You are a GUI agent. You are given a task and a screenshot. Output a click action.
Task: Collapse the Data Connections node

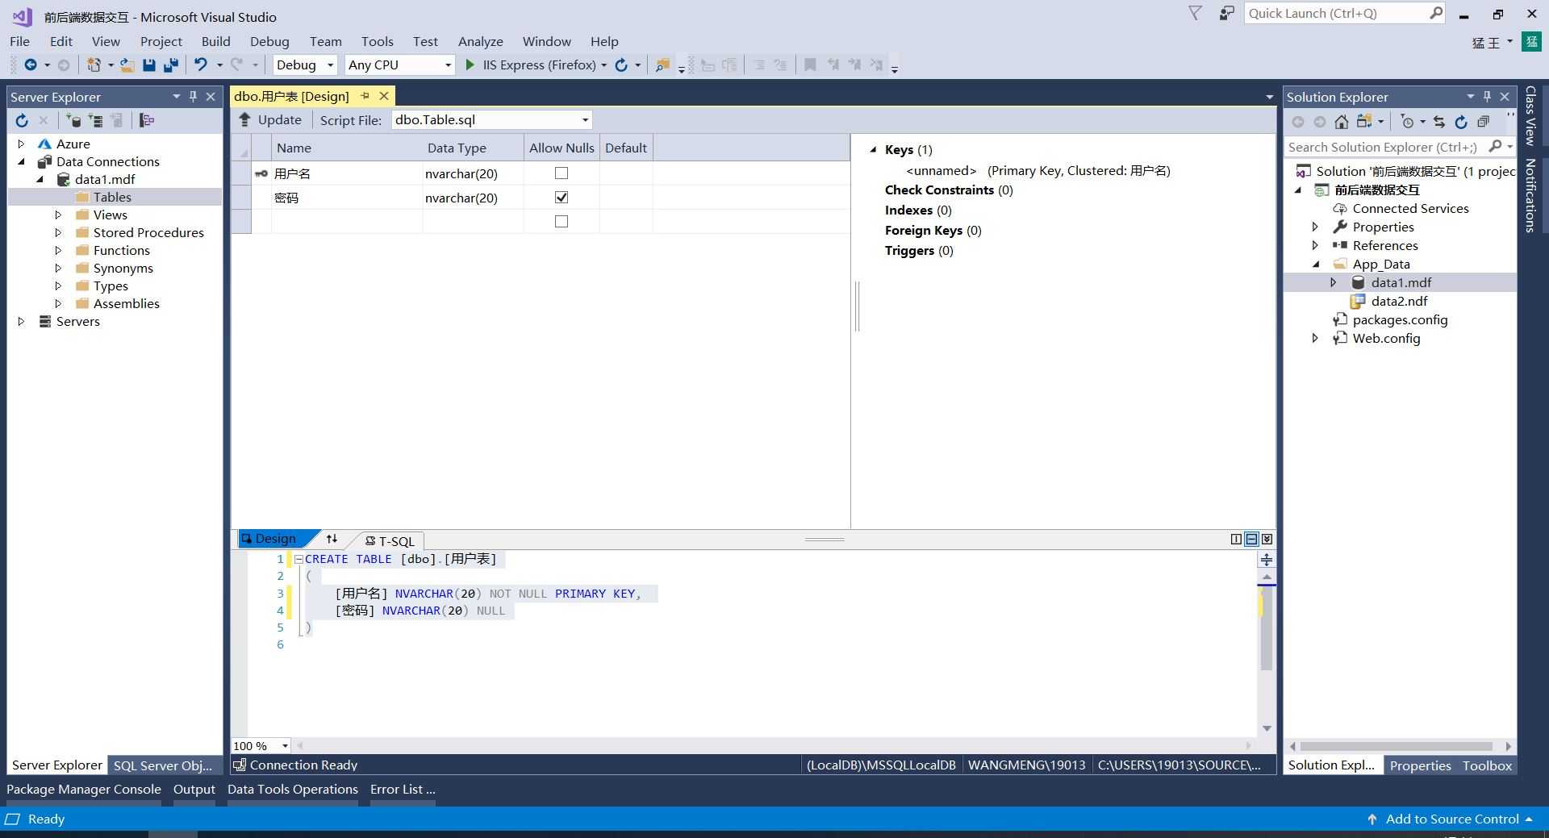click(22, 161)
